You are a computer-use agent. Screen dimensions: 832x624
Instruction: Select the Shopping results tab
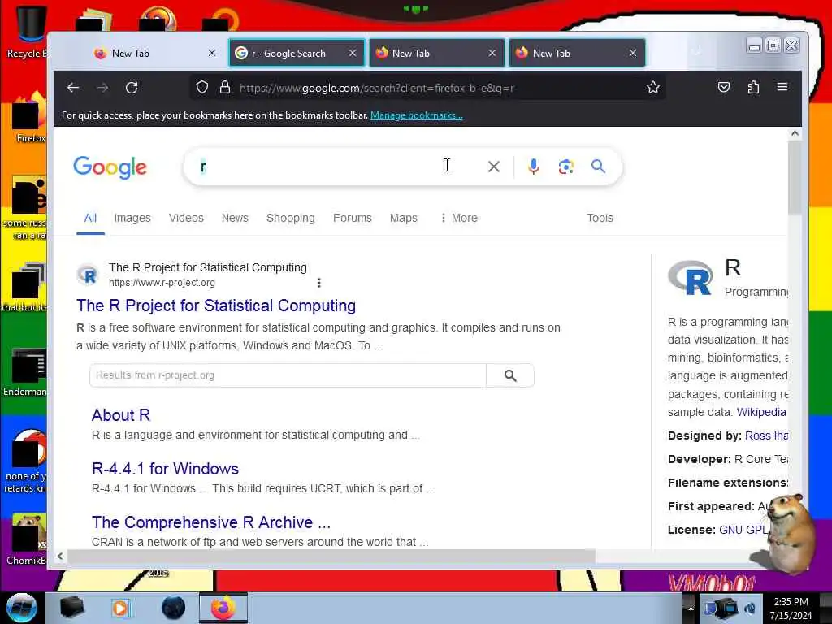291,218
